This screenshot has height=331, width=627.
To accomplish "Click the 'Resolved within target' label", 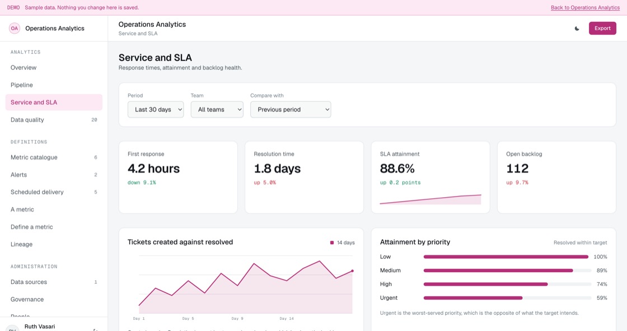I will 580,243.
